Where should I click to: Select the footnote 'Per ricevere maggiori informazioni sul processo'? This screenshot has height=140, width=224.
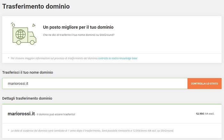point(54,58)
